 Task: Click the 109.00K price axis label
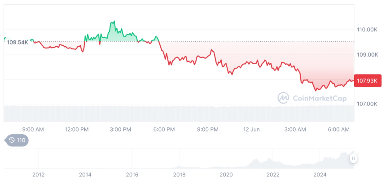367,54
